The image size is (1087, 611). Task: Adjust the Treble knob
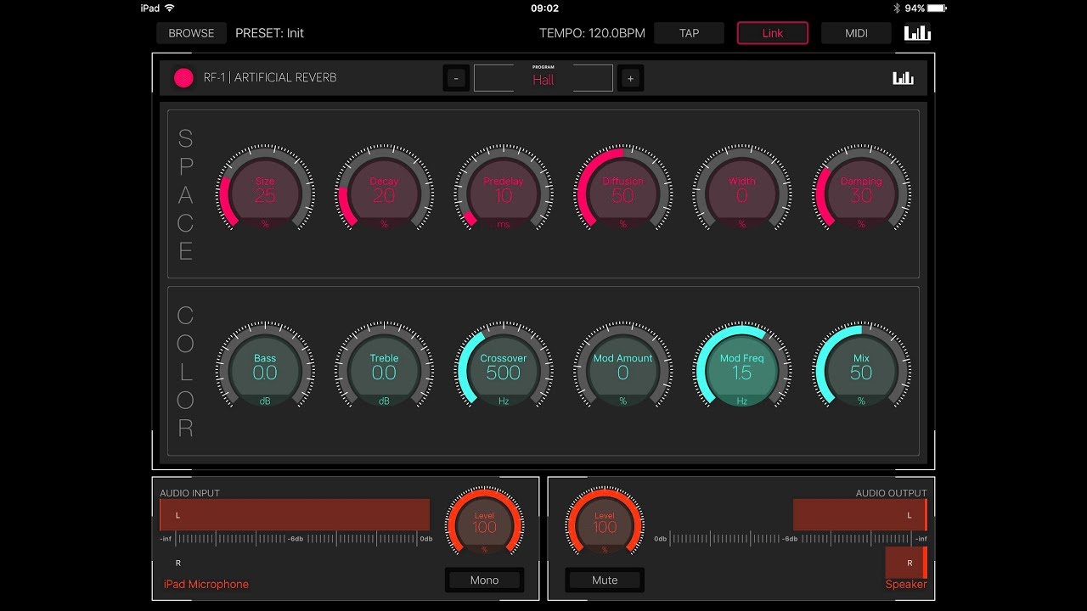pyautogui.click(x=384, y=371)
